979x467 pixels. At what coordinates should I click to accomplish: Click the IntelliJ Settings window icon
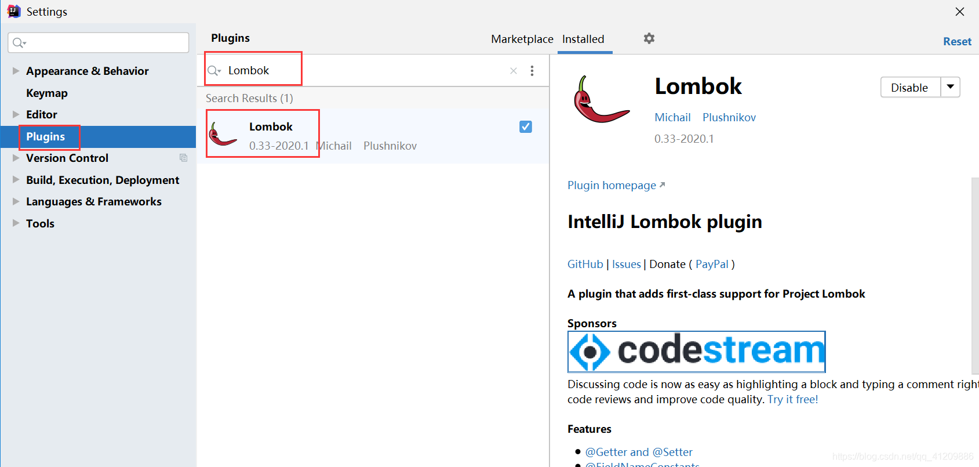coord(13,11)
